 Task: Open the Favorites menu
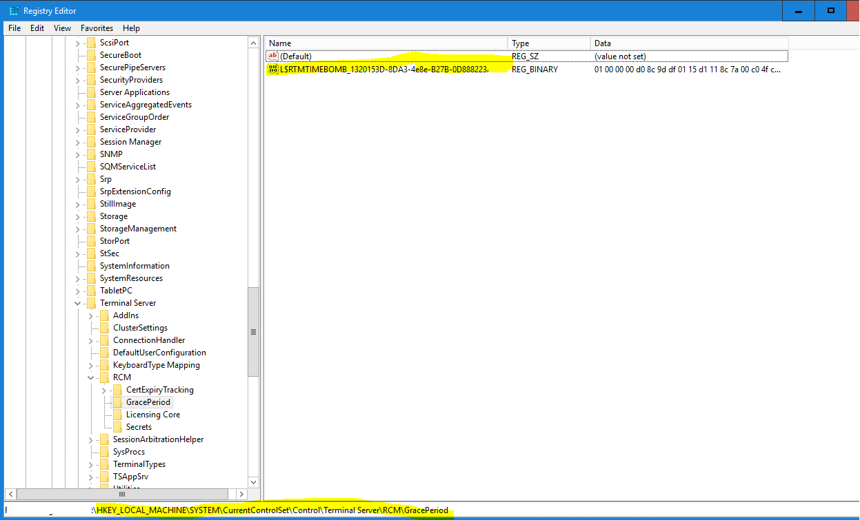coord(97,28)
